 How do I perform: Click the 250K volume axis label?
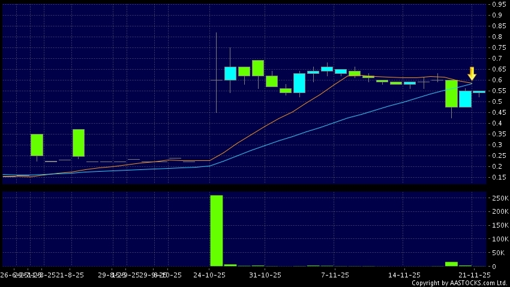pos(499,198)
